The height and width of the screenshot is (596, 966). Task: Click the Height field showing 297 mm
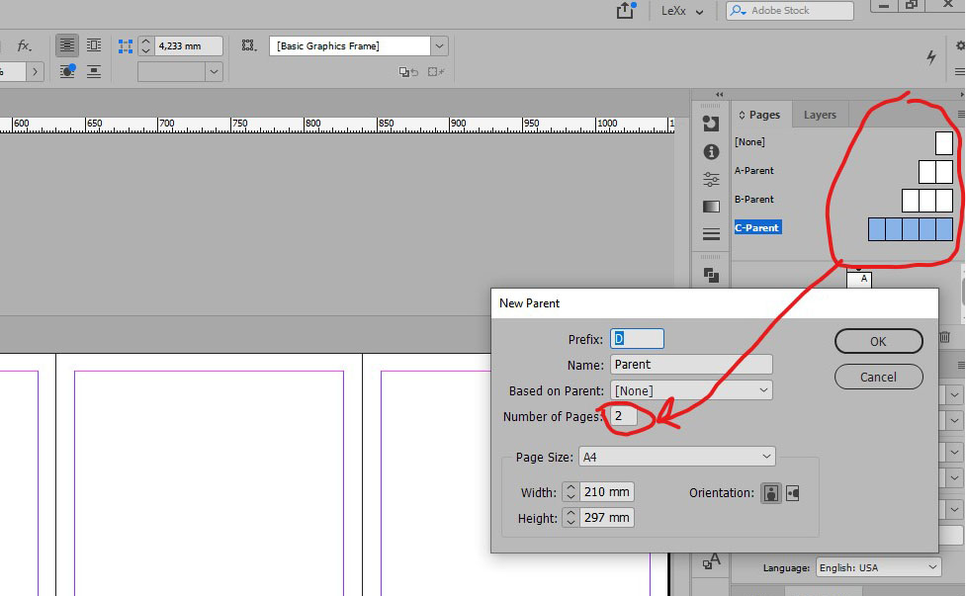pos(607,517)
